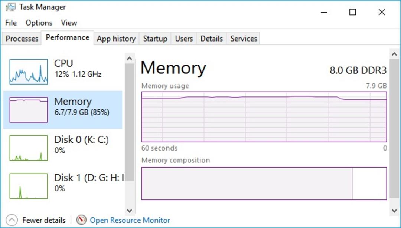This screenshot has width=401, height=228.
Task: Switch to the Services tab
Action: click(244, 39)
